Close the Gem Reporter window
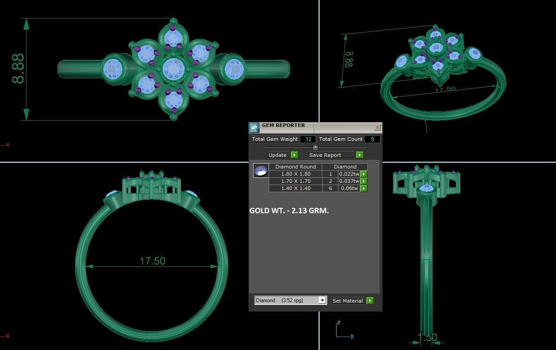This screenshot has width=556, height=350. pos(377,127)
